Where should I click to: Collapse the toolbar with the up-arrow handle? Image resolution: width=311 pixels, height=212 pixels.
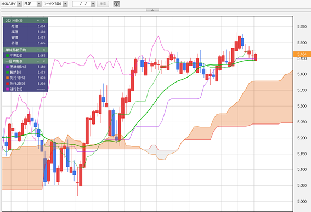click(152, 10)
